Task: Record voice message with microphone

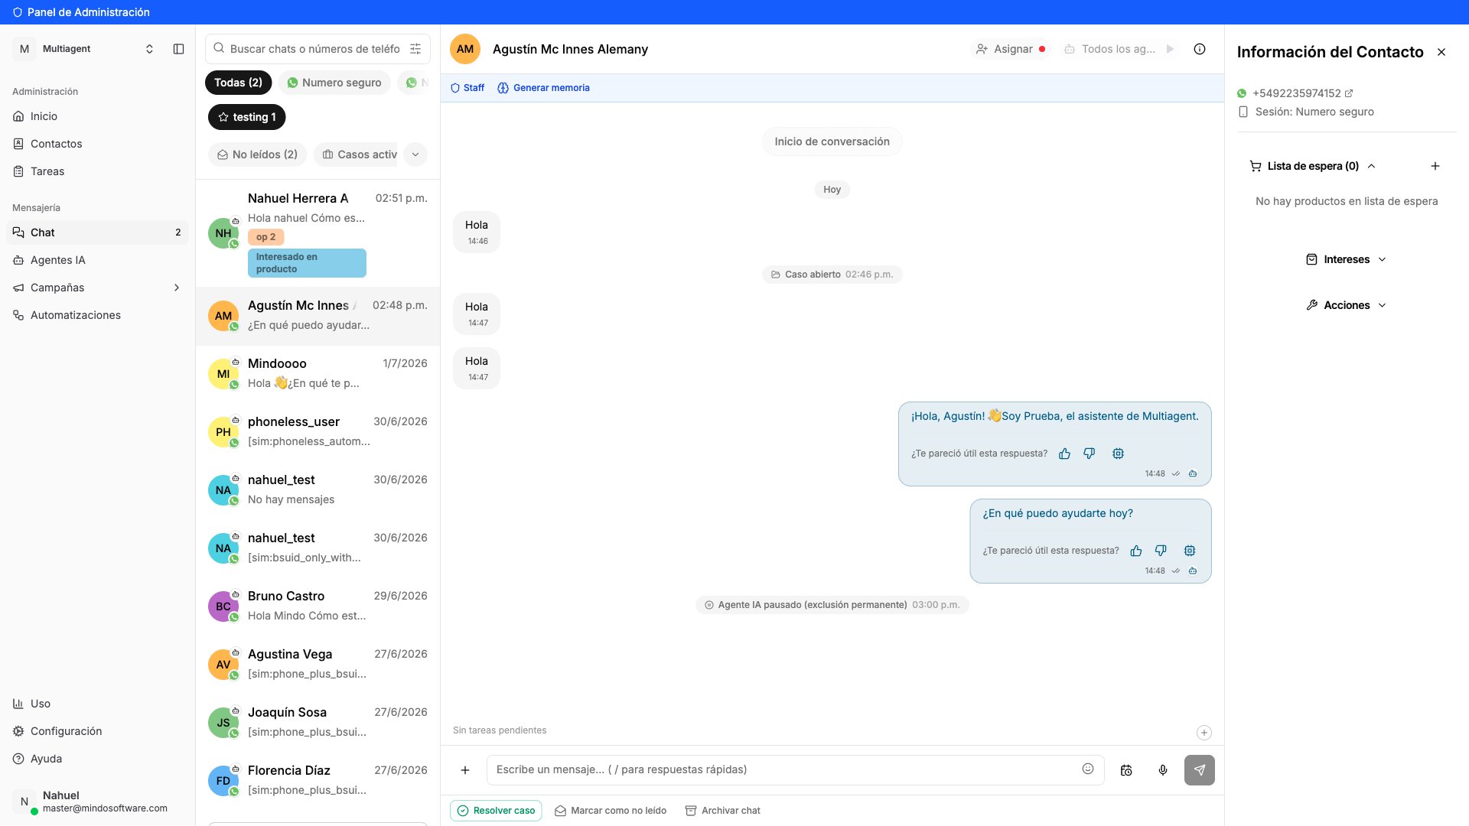Action: pyautogui.click(x=1163, y=770)
